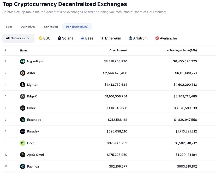Select the DEX (derivatives) tab
The image size is (216, 173).
[x=77, y=26]
